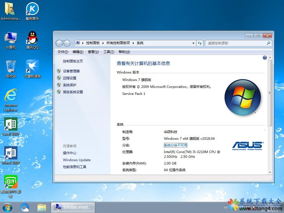284x213 pixels.
Task: Open 系统保护 from the sidebar
Action: (x=70, y=85)
